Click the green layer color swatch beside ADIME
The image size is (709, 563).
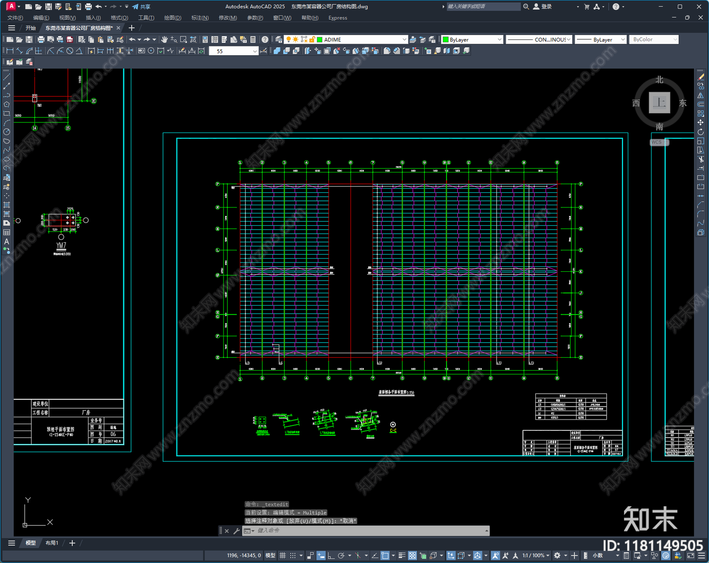point(319,39)
